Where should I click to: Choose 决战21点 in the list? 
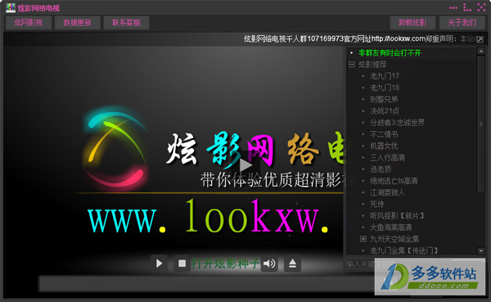[x=385, y=111]
